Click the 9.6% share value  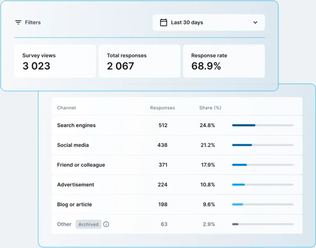(209, 205)
